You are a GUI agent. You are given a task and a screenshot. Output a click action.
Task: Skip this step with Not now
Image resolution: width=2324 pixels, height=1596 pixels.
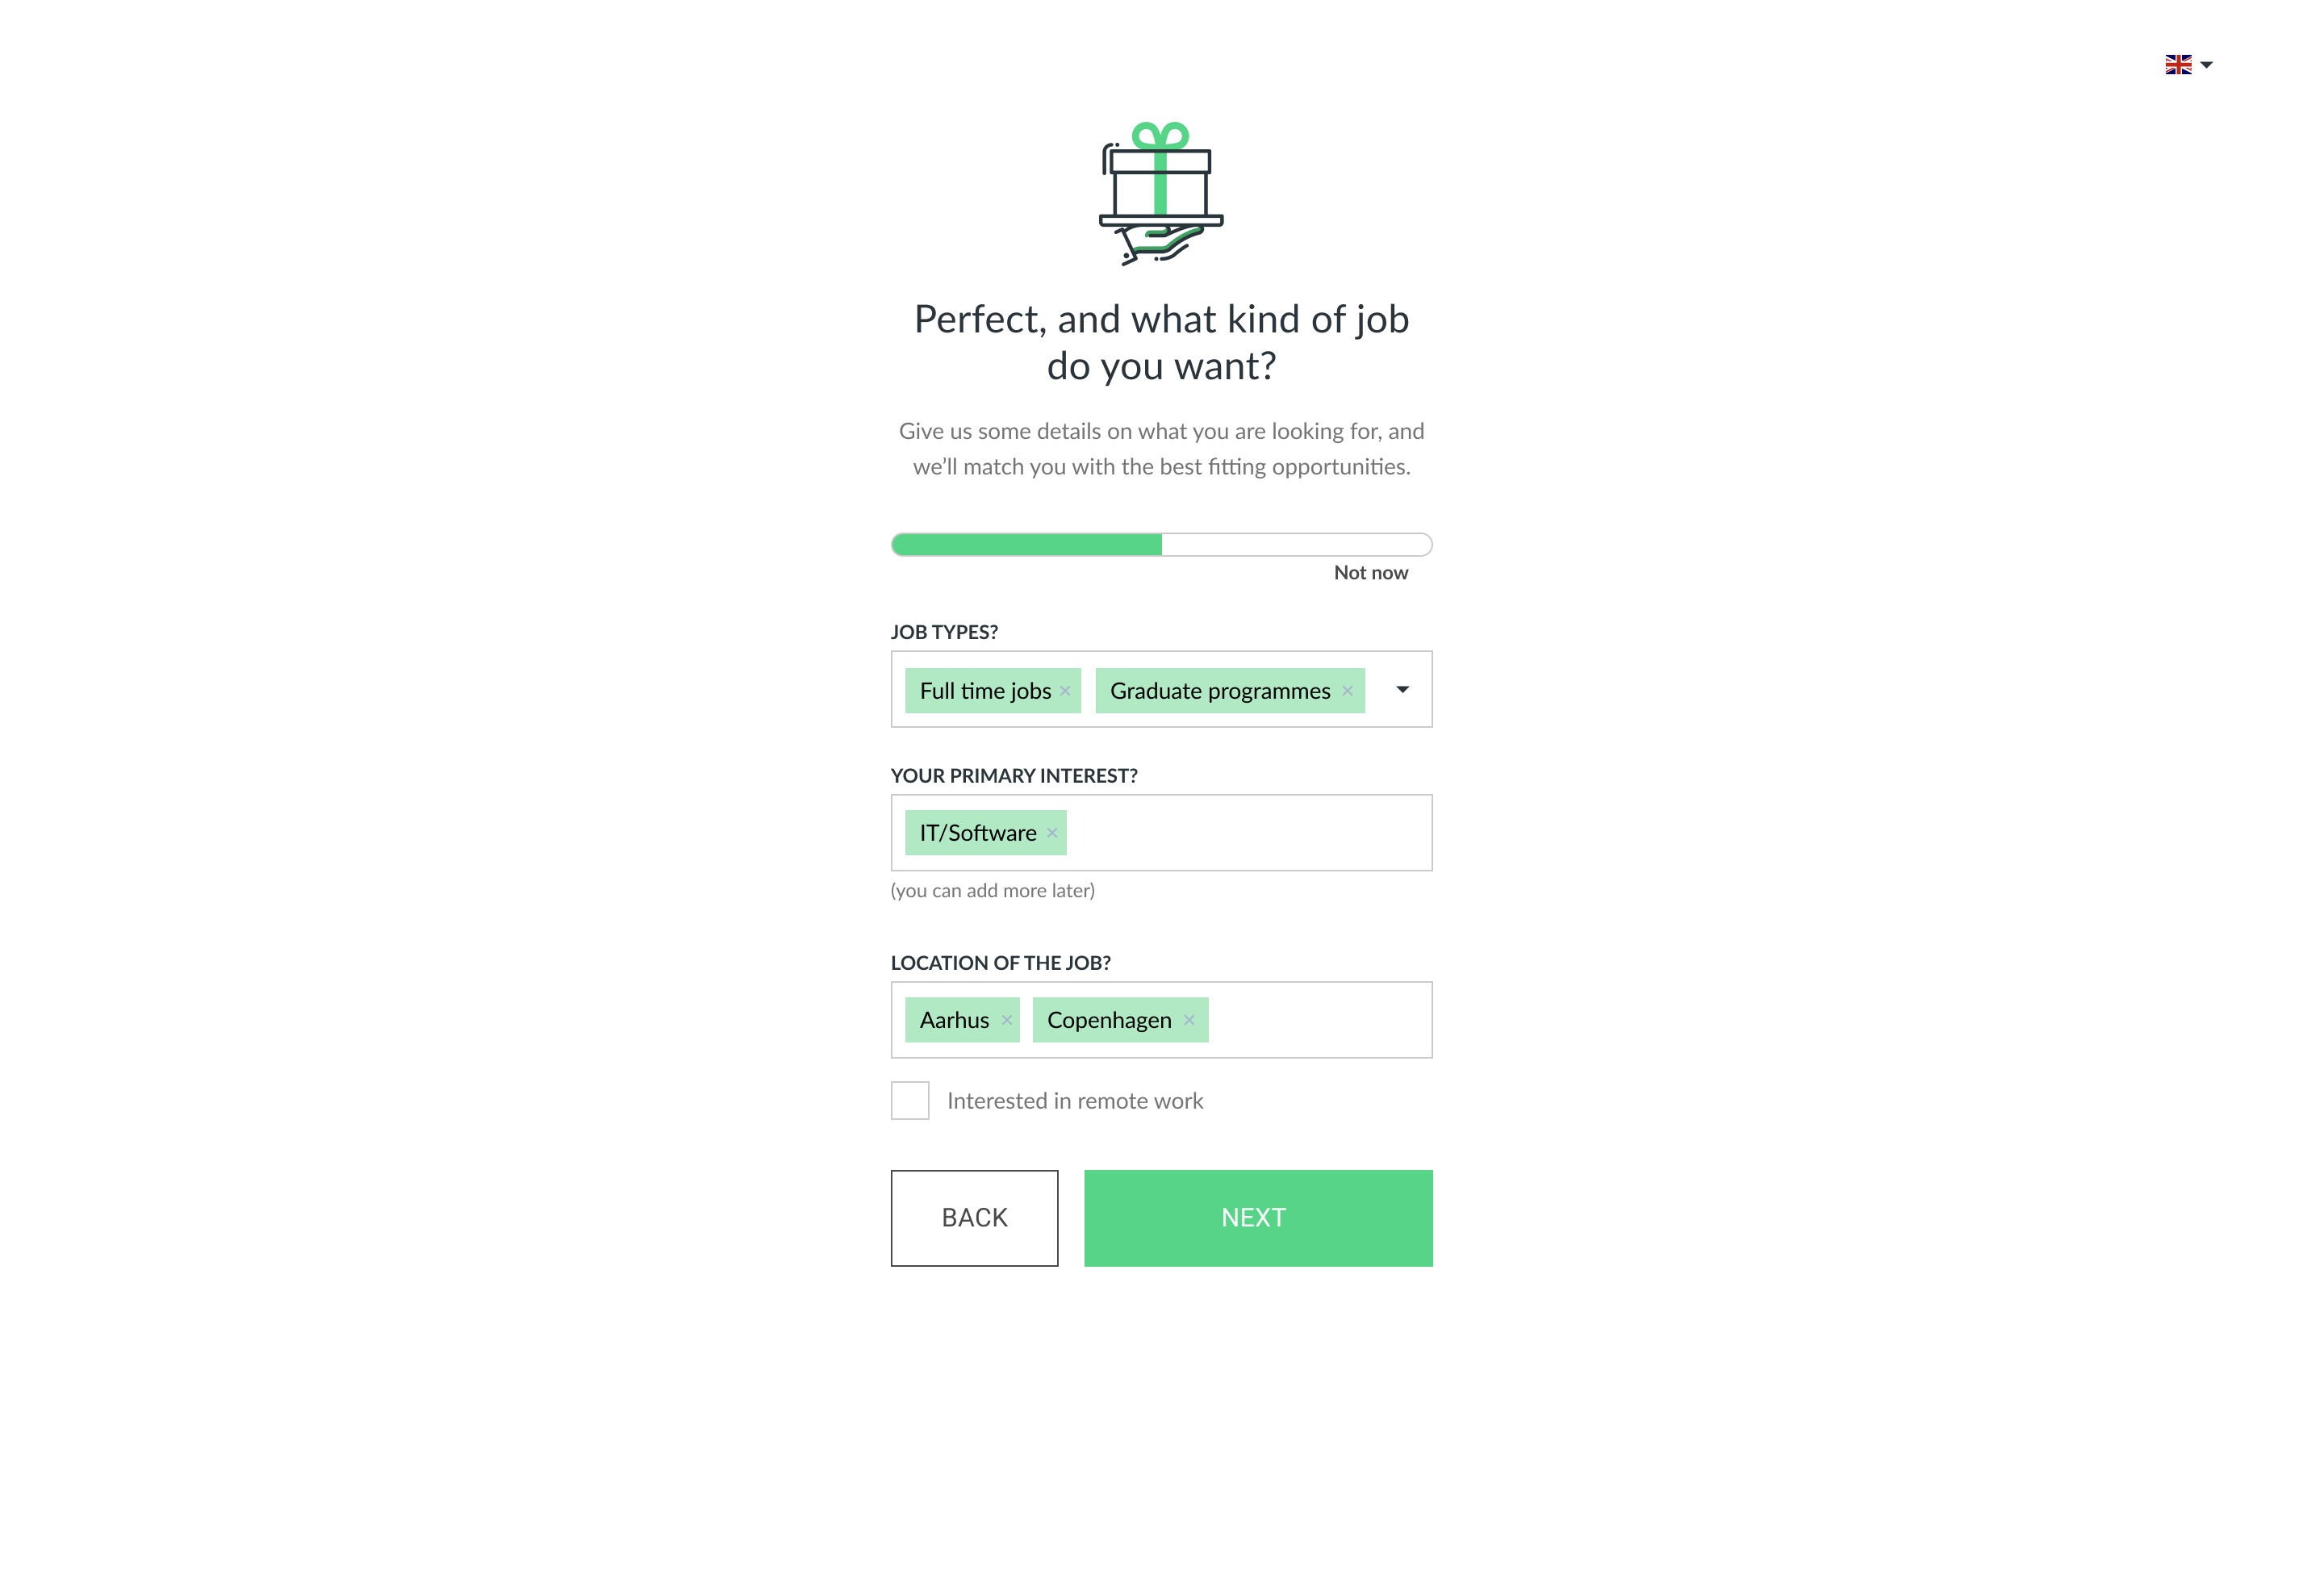coord(1371,573)
